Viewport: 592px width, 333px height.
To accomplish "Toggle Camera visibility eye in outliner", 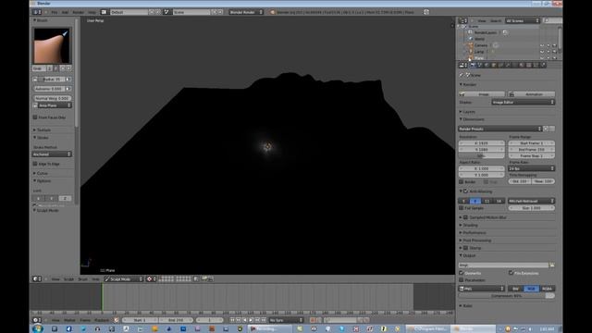I will click(542, 45).
